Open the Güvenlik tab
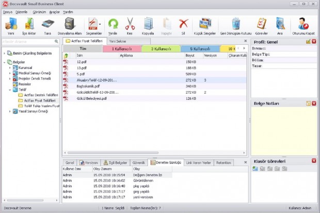Image resolution: width=320 pixels, height=213 pixels. (138, 163)
